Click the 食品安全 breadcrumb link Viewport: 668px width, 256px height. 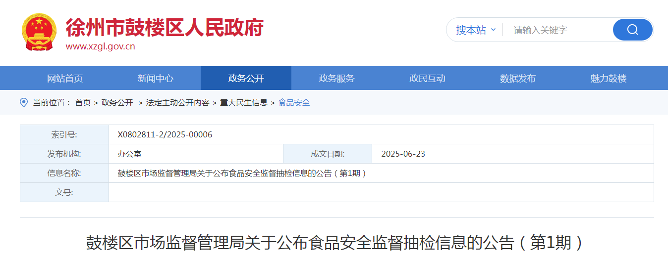[294, 103]
